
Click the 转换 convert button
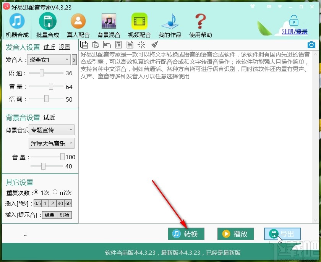point(186,234)
